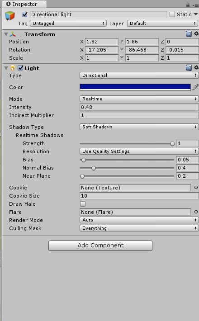The height and width of the screenshot is (321, 199).
Task: Click the Bias numeric field
Action: 188,160
